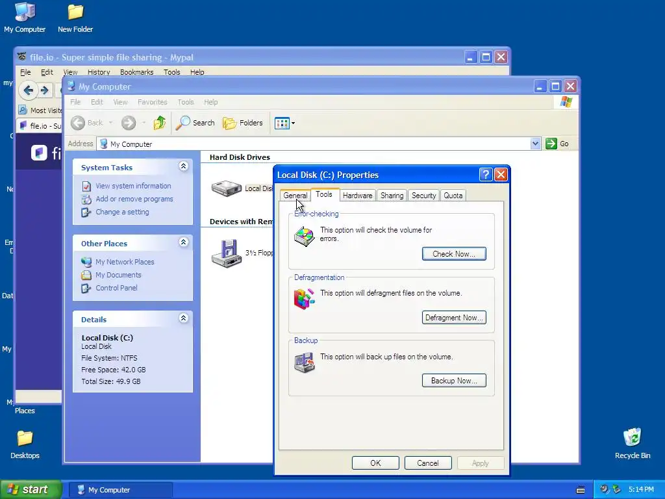Viewport: 665px width, 499px height.
Task: Switch to the Sharing tab
Action: pyautogui.click(x=392, y=196)
